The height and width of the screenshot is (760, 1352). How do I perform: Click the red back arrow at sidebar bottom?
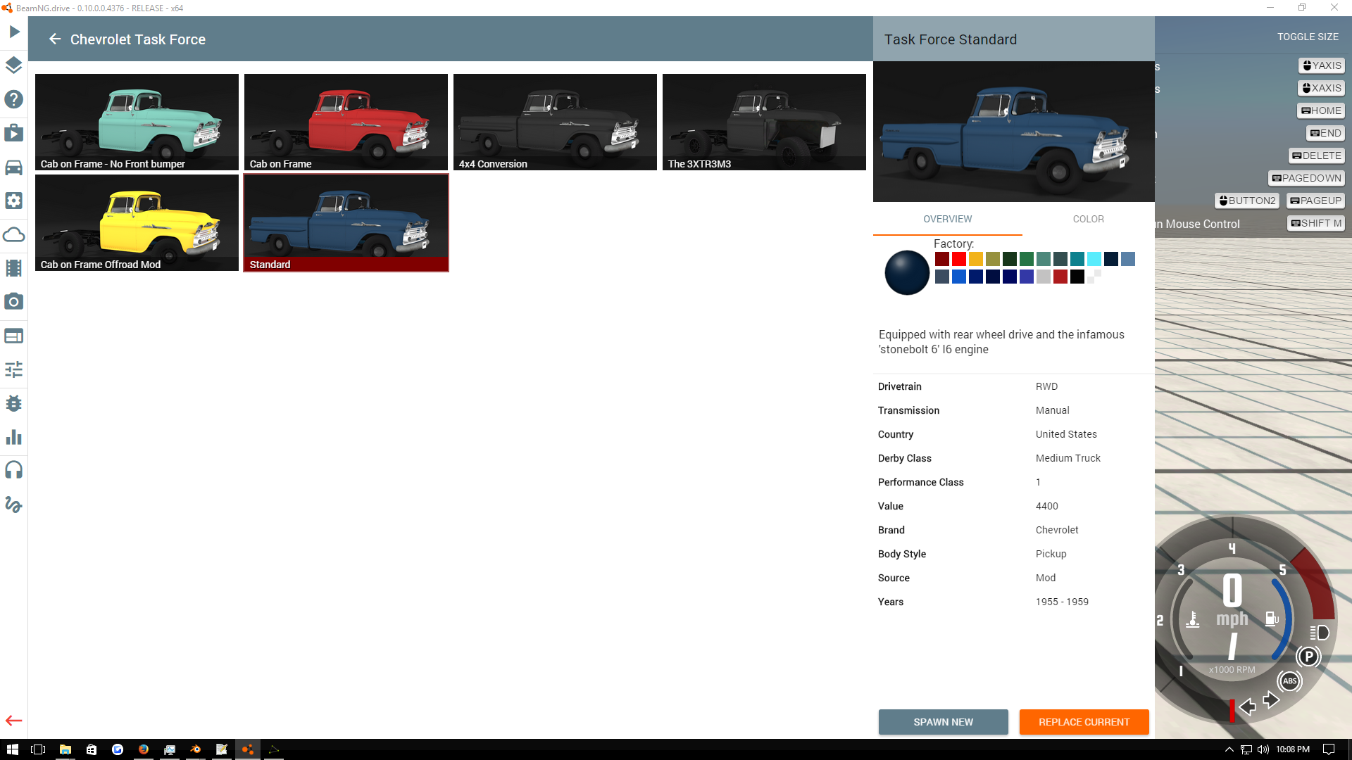point(14,721)
